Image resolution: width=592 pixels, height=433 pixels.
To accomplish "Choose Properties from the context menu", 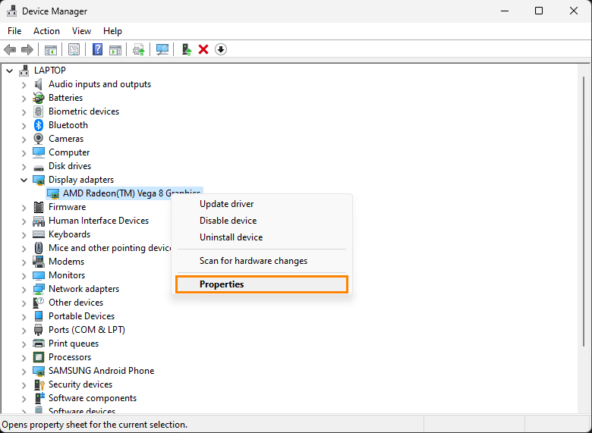I will (262, 284).
